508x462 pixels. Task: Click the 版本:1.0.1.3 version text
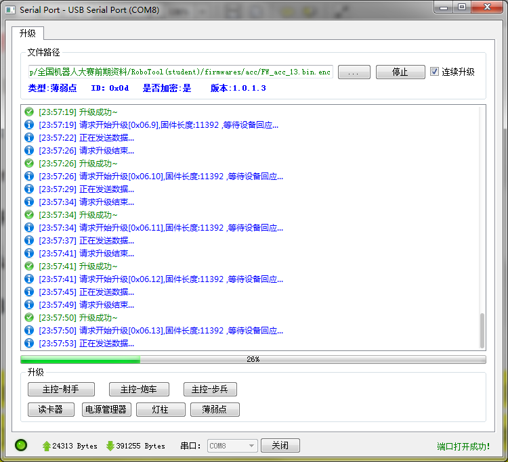238,88
